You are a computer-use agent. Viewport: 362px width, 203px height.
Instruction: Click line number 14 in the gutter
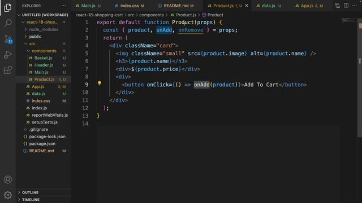click(x=85, y=123)
